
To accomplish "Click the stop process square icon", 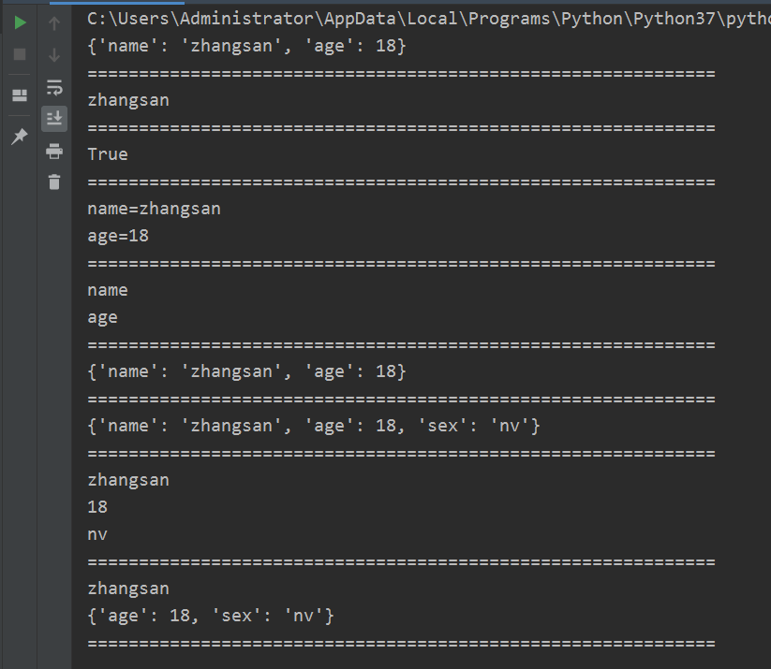I will (20, 54).
